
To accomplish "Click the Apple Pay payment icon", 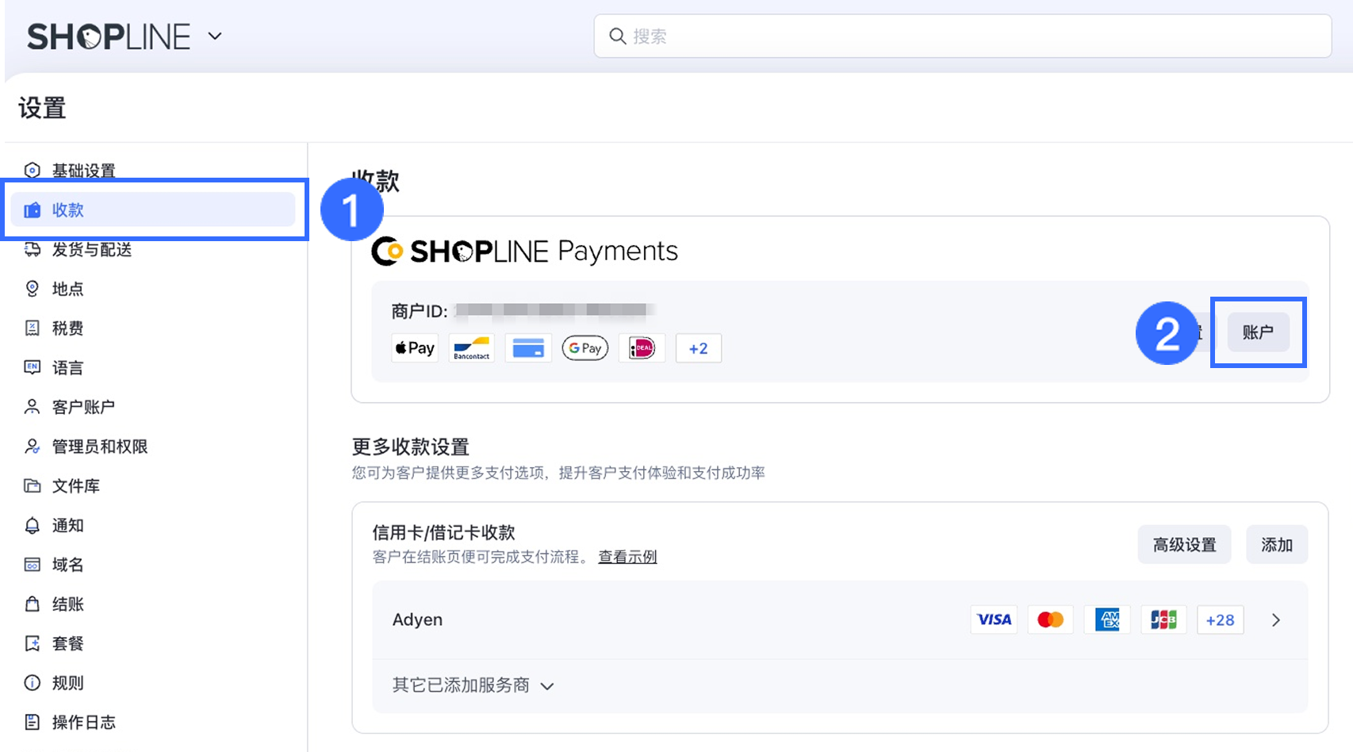I will pos(415,348).
